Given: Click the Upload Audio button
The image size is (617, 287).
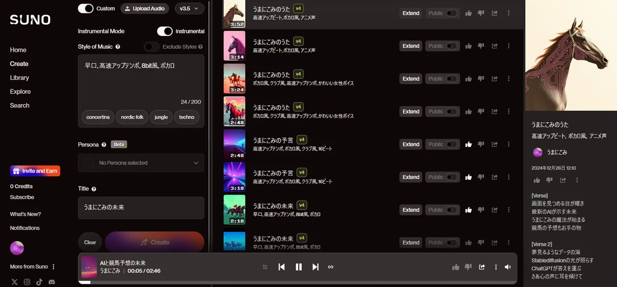Looking at the screenshot, I should (x=146, y=8).
